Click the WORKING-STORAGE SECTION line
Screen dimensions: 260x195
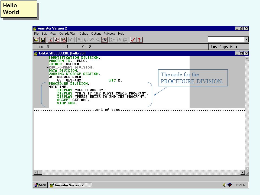tap(74, 74)
